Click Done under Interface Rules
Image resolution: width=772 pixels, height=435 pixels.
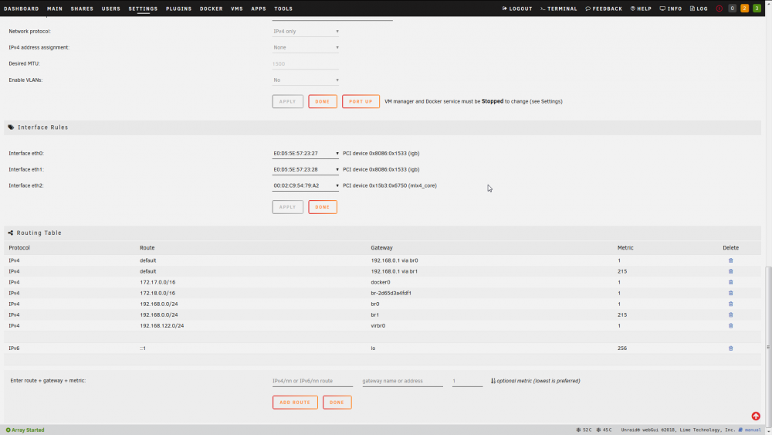tap(323, 207)
